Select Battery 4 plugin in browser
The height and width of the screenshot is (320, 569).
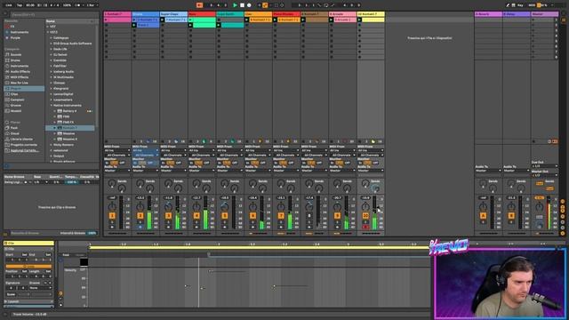coord(69,111)
